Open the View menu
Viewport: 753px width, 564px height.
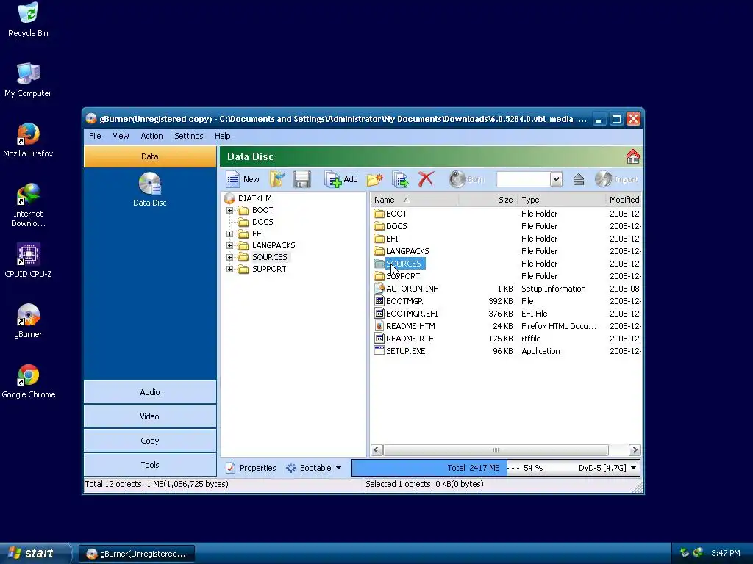[121, 136]
